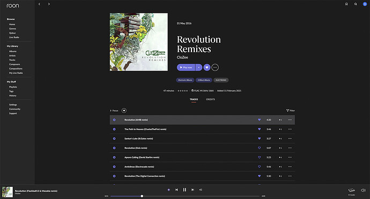Open Home in the sidebar
Image resolution: width=370 pixels, height=199 pixels.
pos(12,24)
